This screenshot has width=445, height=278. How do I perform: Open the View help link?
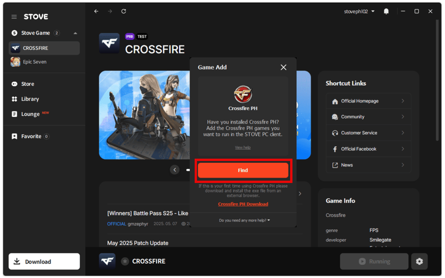242,148
